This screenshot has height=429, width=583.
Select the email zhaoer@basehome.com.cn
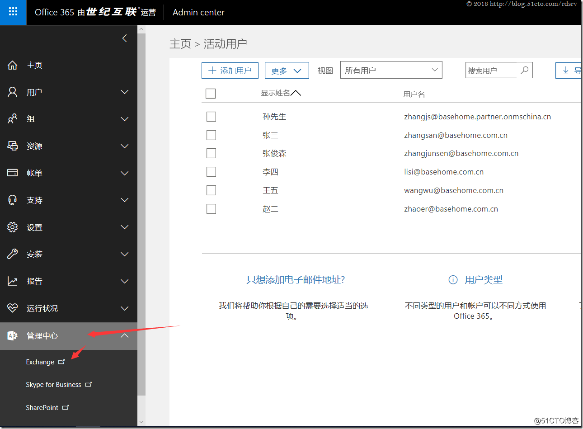point(451,209)
